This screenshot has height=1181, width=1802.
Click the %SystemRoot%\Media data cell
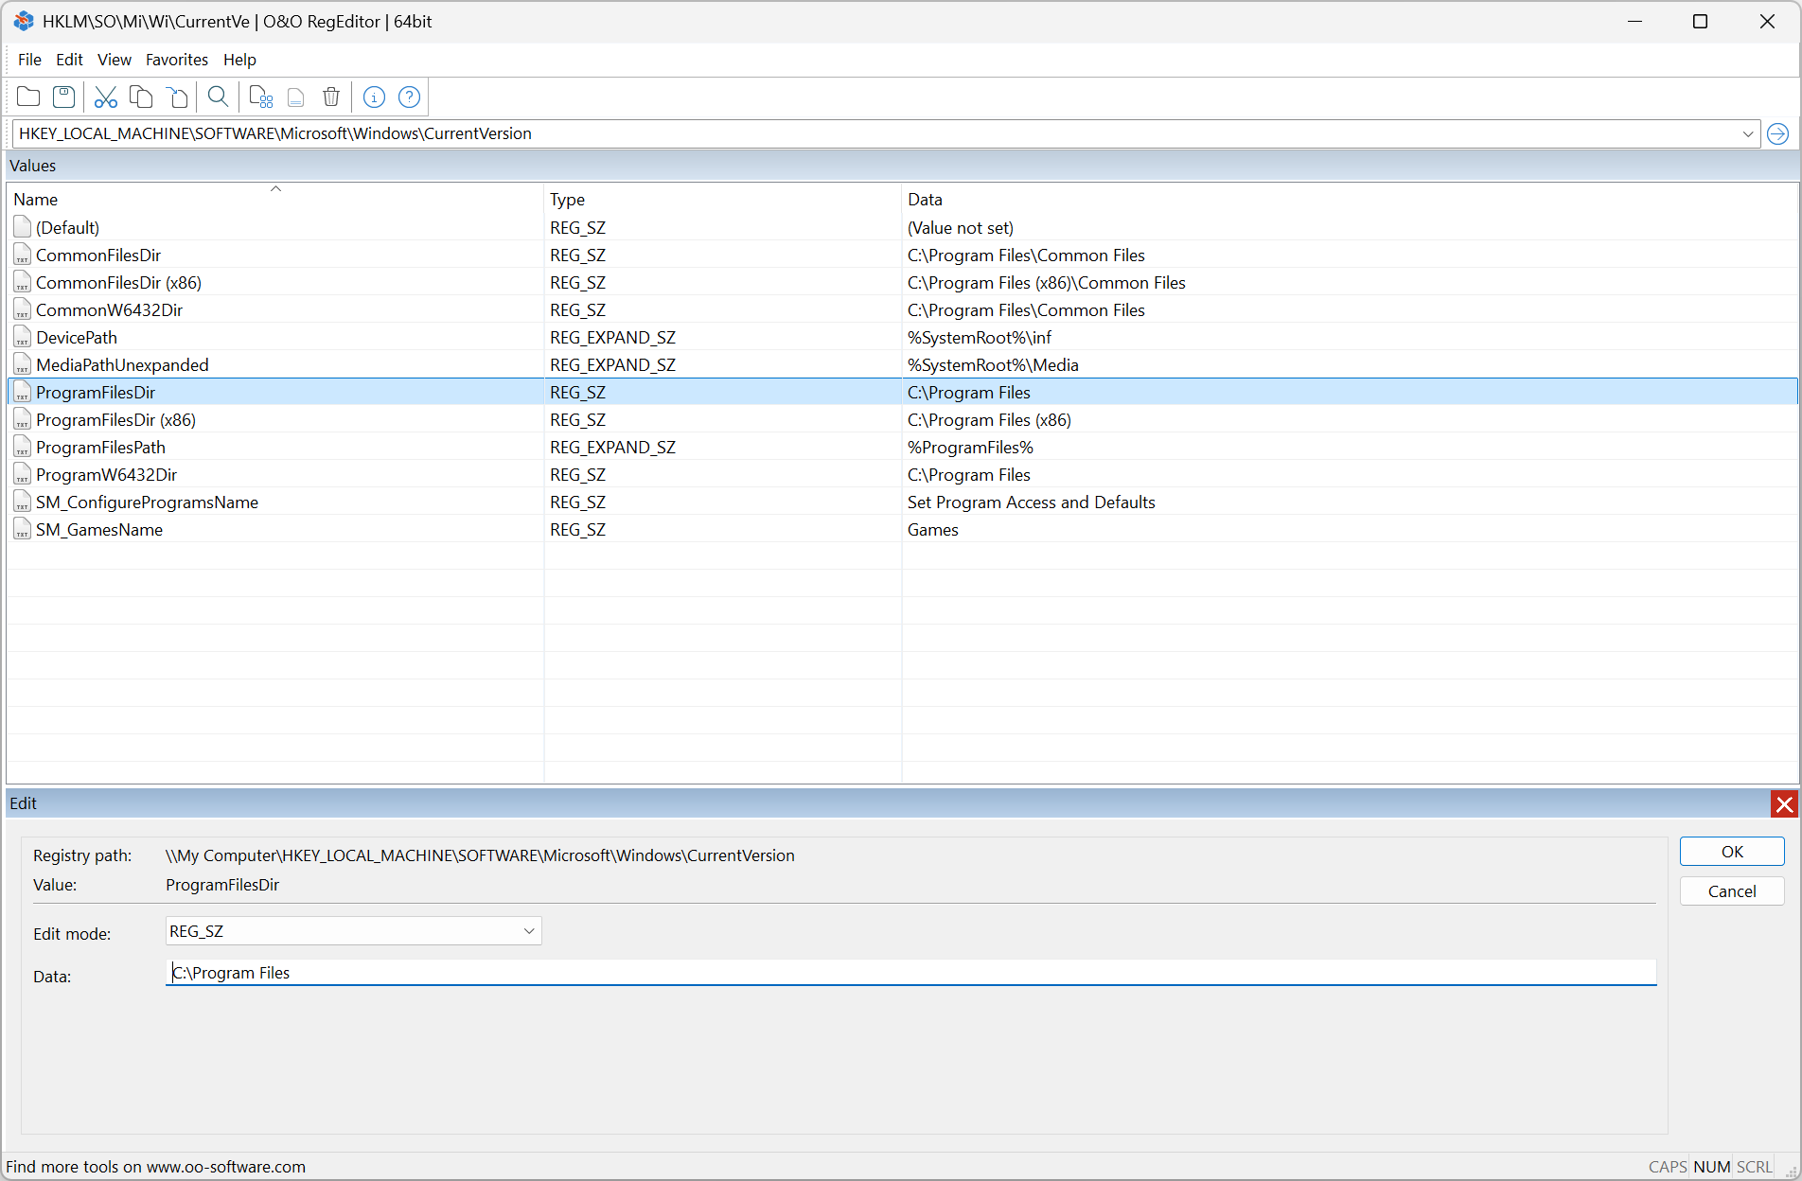(993, 364)
